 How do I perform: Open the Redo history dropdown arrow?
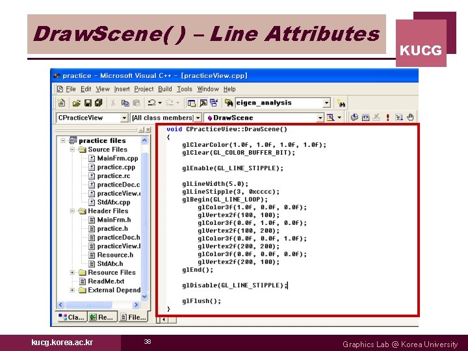click(178, 103)
